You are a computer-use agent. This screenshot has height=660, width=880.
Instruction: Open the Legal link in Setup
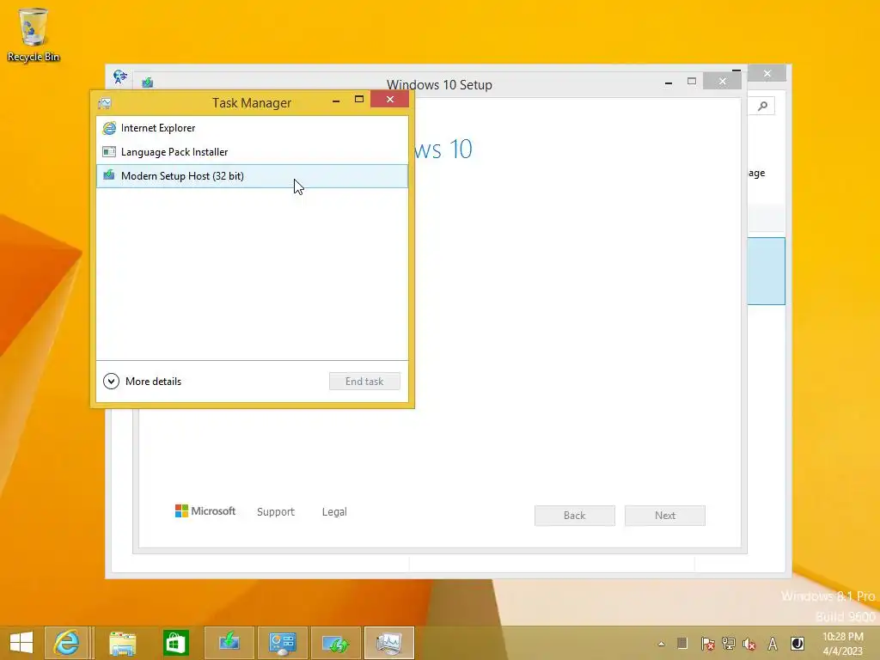tap(334, 512)
